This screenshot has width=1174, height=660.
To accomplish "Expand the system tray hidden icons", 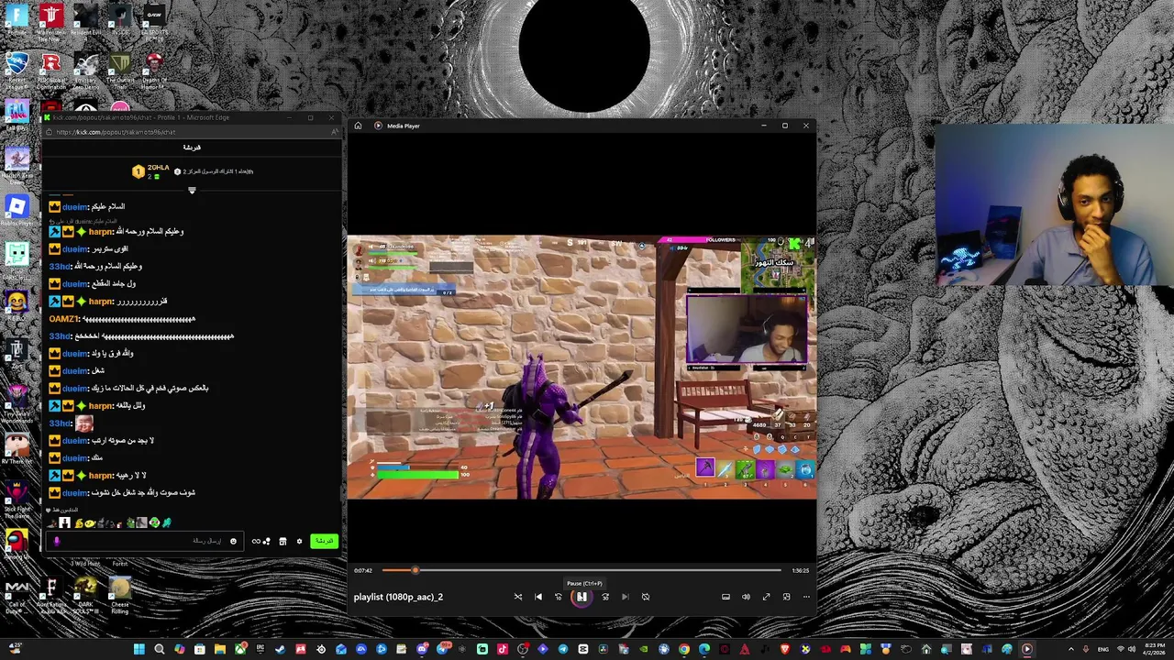I will 1070,650.
